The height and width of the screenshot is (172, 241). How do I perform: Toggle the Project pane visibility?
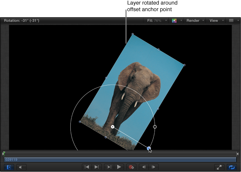click(x=9, y=167)
